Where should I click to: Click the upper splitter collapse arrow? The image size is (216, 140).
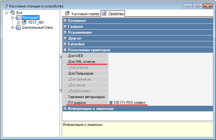pos(61,57)
